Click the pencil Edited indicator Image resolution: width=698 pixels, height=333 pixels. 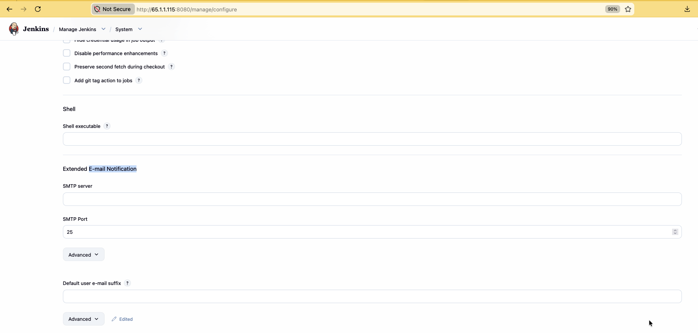tap(122, 319)
